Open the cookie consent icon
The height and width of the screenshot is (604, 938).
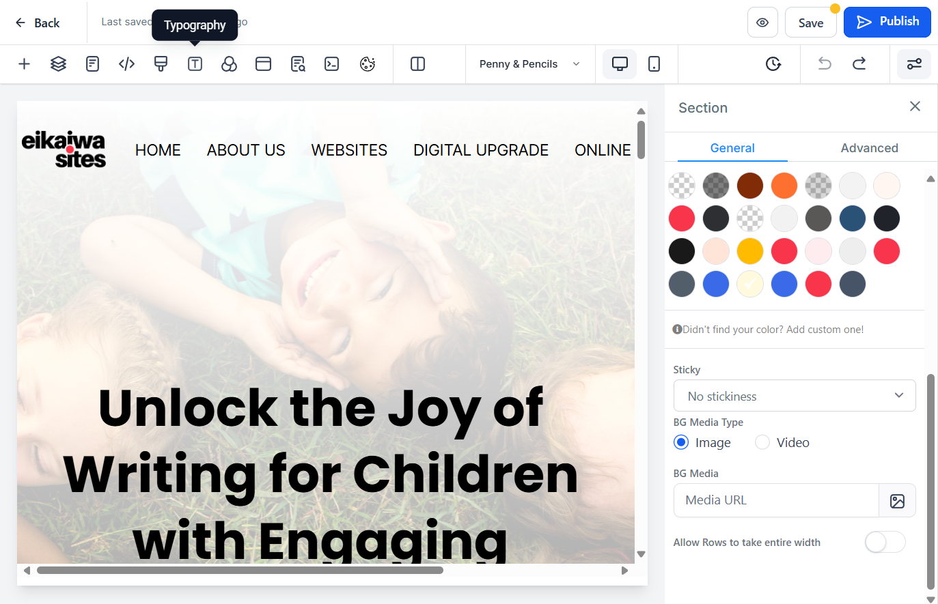368,64
